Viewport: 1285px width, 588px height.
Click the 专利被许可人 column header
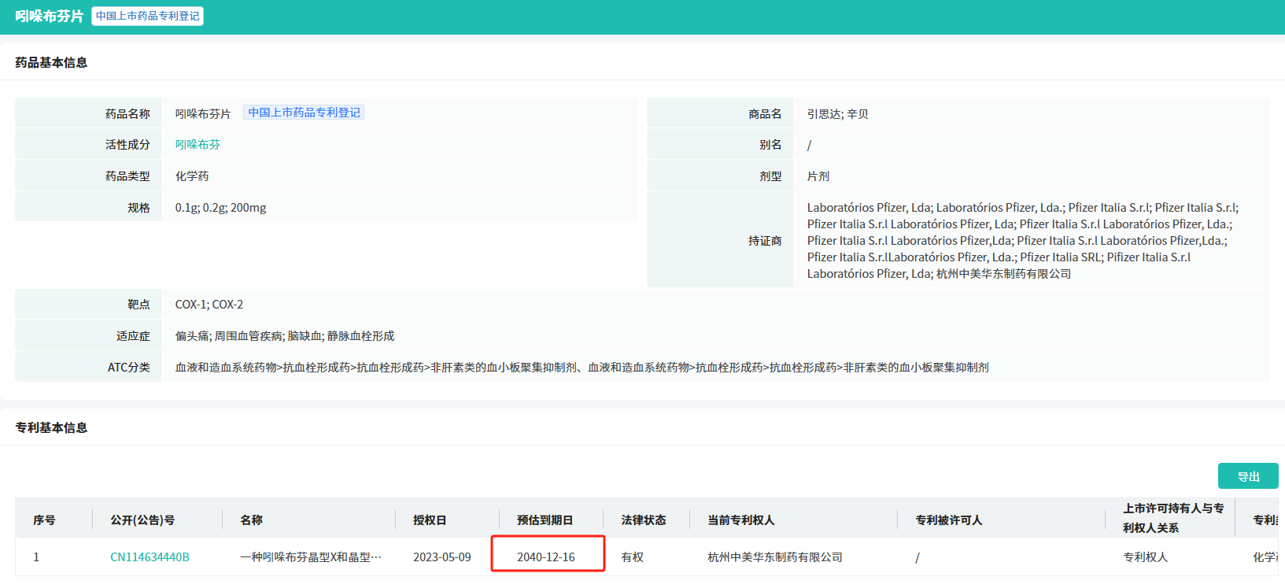948,520
